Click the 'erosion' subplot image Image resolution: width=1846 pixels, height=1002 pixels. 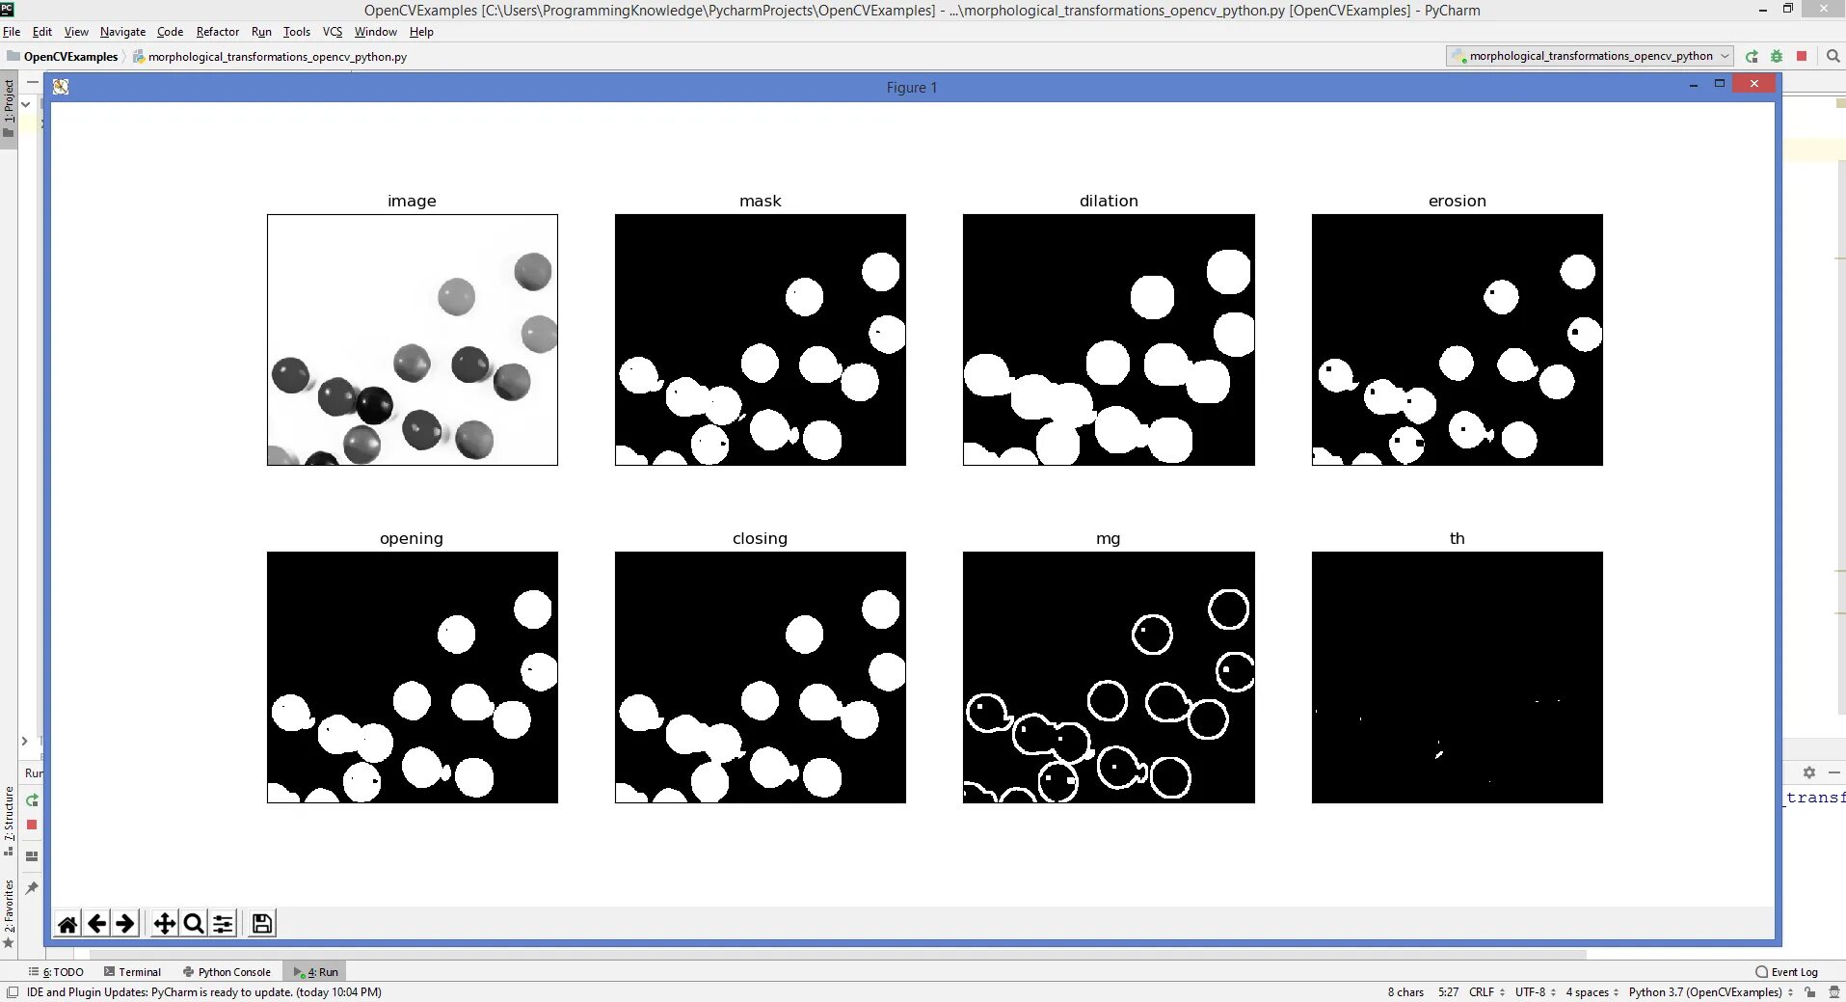click(1458, 339)
